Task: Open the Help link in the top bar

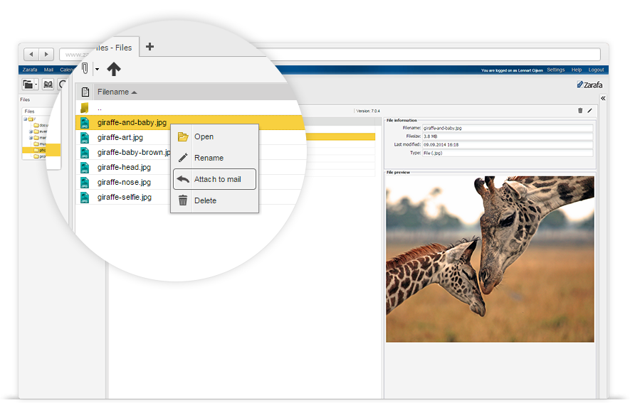Action: (577, 70)
